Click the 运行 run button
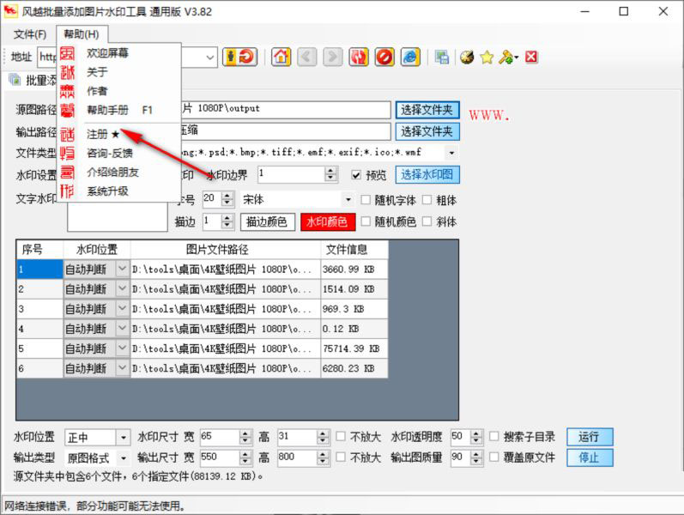Viewport: 684px width, 515px height. (x=590, y=436)
